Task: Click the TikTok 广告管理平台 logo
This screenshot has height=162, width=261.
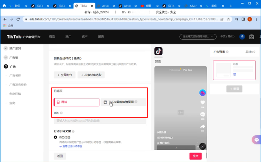Action: (24, 37)
